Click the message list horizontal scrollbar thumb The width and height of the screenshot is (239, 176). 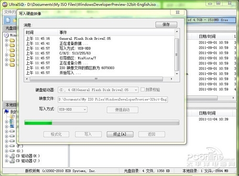coord(96,79)
